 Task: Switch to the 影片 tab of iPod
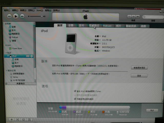point(81,26)
